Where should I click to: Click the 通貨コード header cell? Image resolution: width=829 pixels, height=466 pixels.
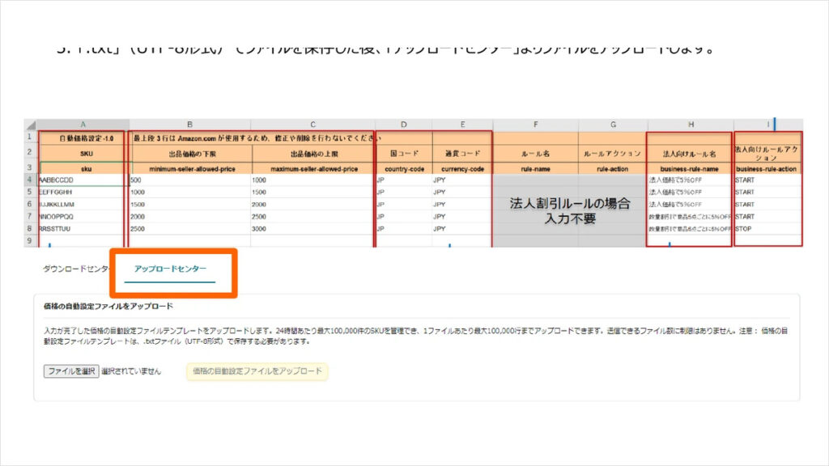pos(462,154)
